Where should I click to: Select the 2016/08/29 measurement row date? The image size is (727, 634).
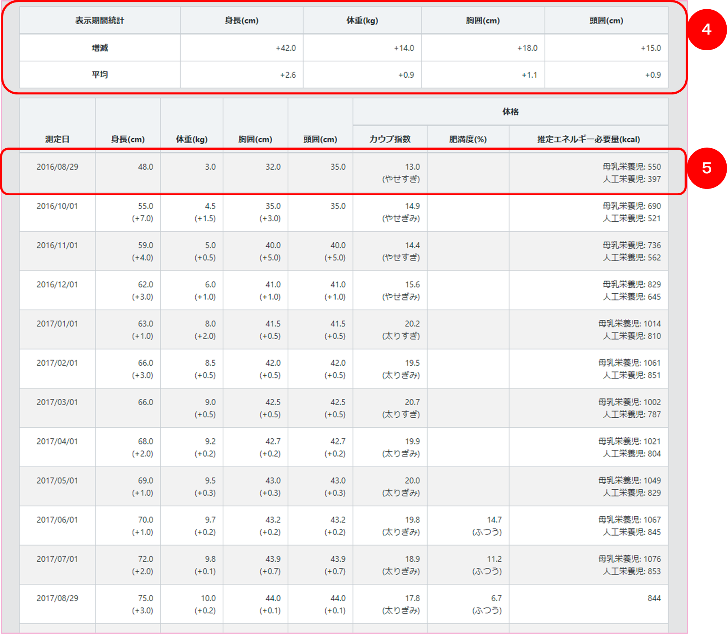click(x=57, y=167)
